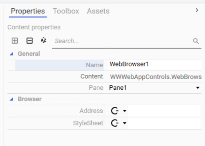Select the Properties tab

28,11
